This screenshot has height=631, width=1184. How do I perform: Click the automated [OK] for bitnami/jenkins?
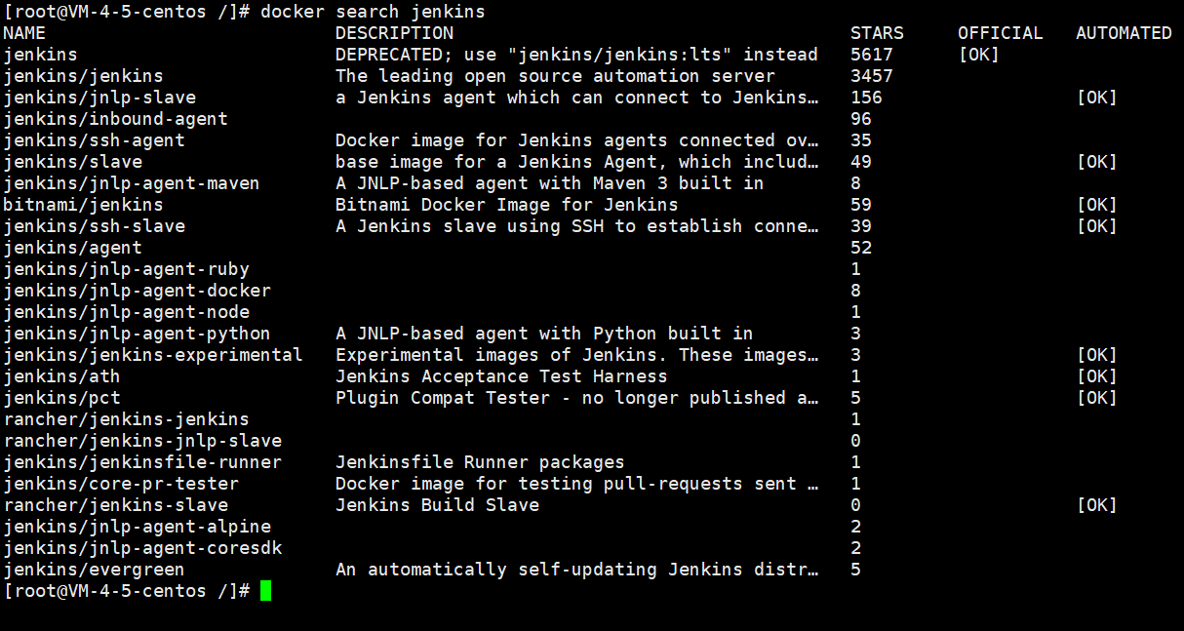tap(1096, 205)
